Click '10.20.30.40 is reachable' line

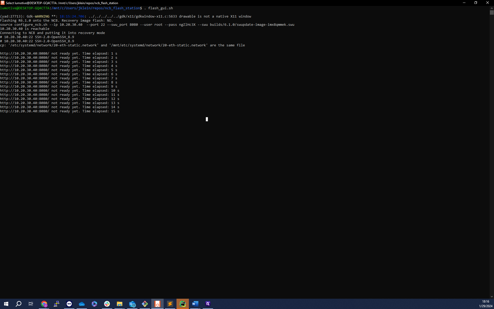pos(25,29)
